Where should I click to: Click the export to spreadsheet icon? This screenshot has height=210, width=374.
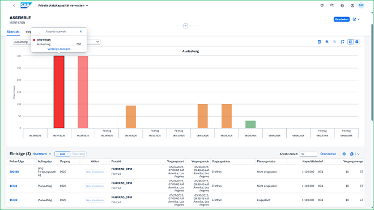point(351,154)
